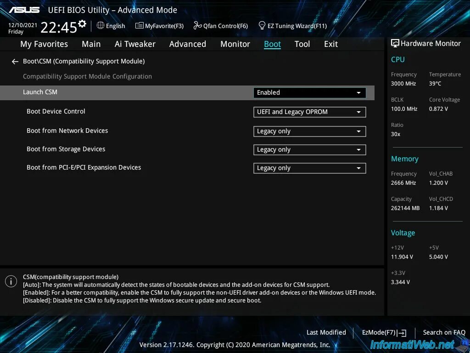Click the CPU section heading

[x=398, y=59]
